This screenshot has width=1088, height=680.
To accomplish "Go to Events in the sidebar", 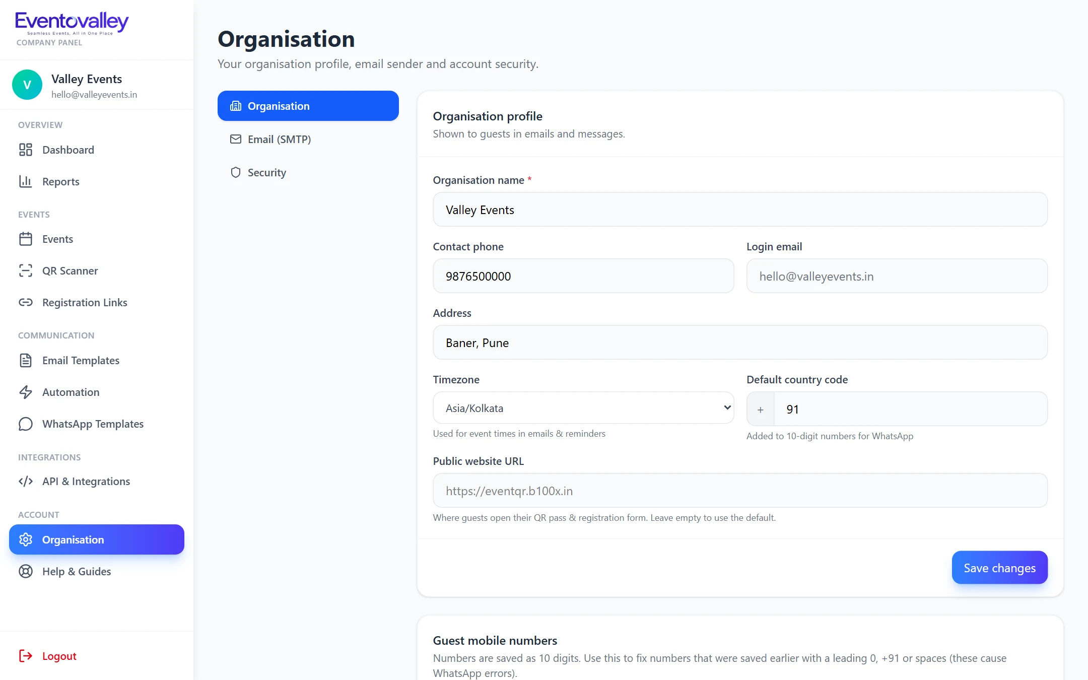I will 97,239.
